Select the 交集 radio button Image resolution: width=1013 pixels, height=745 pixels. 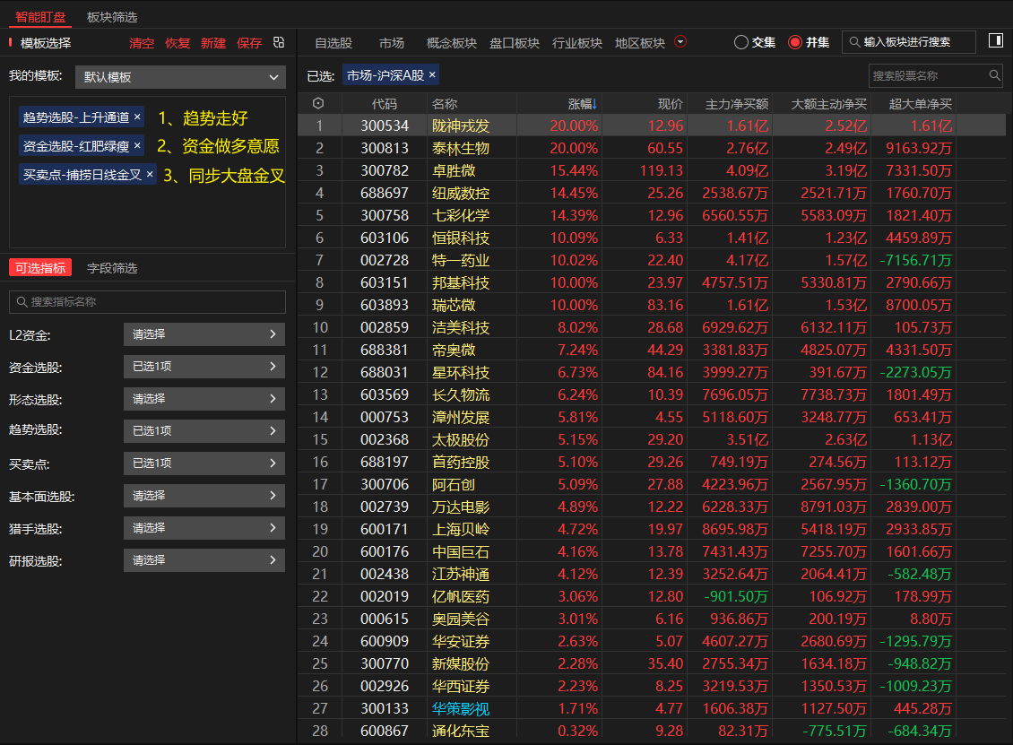click(741, 42)
